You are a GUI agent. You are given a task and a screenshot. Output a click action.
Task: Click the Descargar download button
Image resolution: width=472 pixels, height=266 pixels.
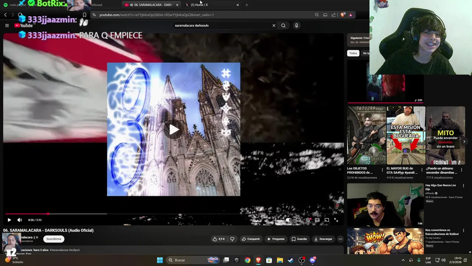(x=323, y=239)
